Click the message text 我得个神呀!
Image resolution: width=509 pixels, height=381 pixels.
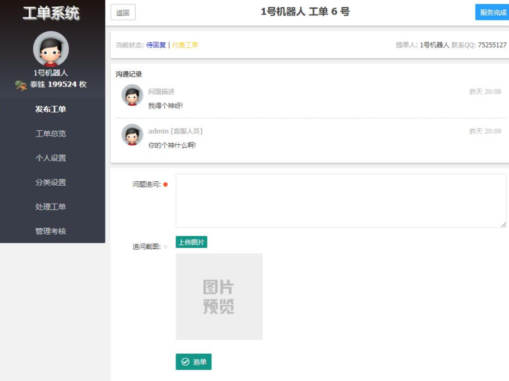(x=166, y=106)
